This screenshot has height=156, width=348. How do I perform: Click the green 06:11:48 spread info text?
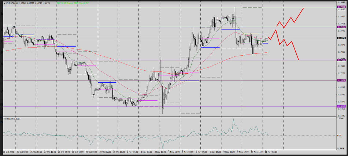pos(73,3)
